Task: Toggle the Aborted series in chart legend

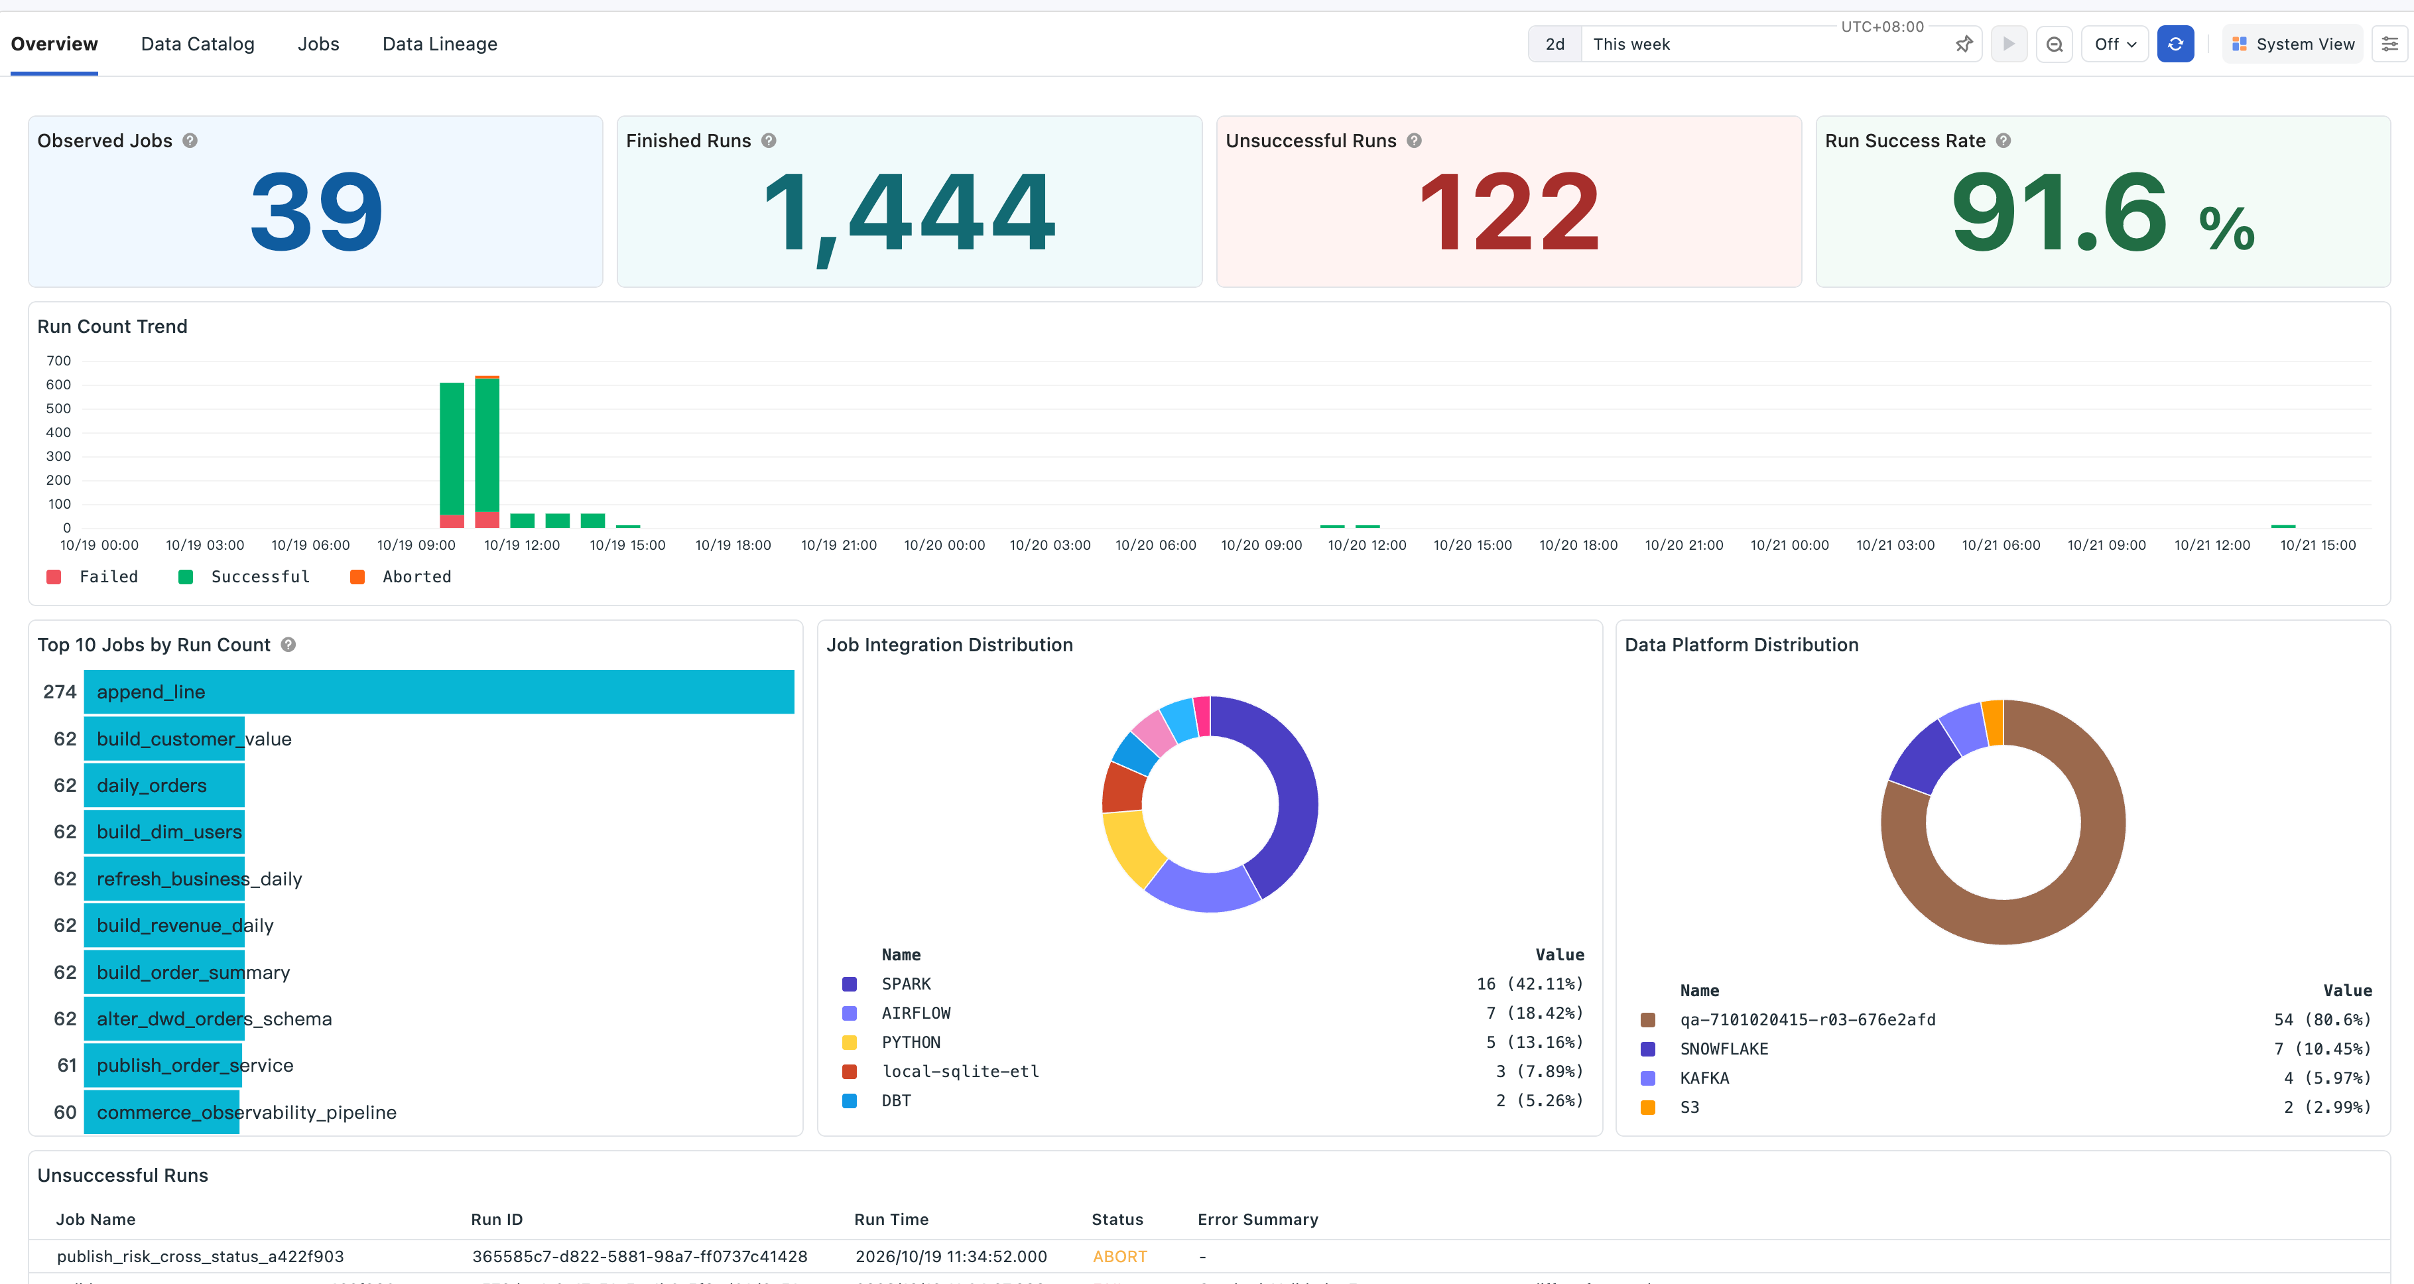Action: [400, 577]
